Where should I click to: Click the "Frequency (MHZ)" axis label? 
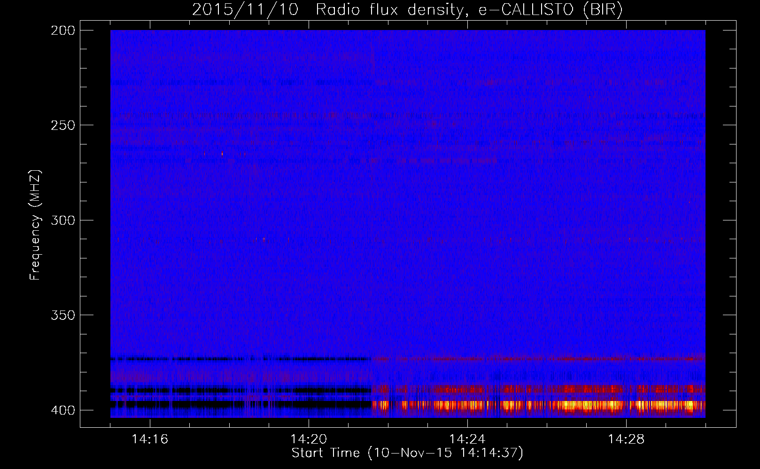pos(35,225)
